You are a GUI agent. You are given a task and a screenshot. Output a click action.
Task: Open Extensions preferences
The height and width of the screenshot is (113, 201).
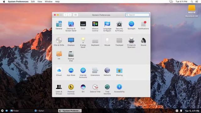click(x=95, y=72)
